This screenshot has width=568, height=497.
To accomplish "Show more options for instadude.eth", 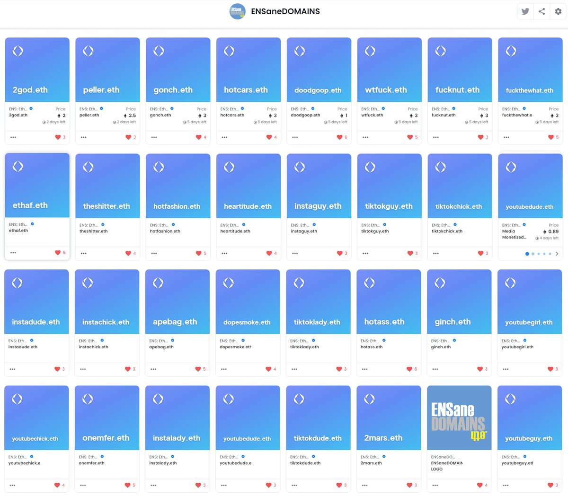I will (13, 369).
